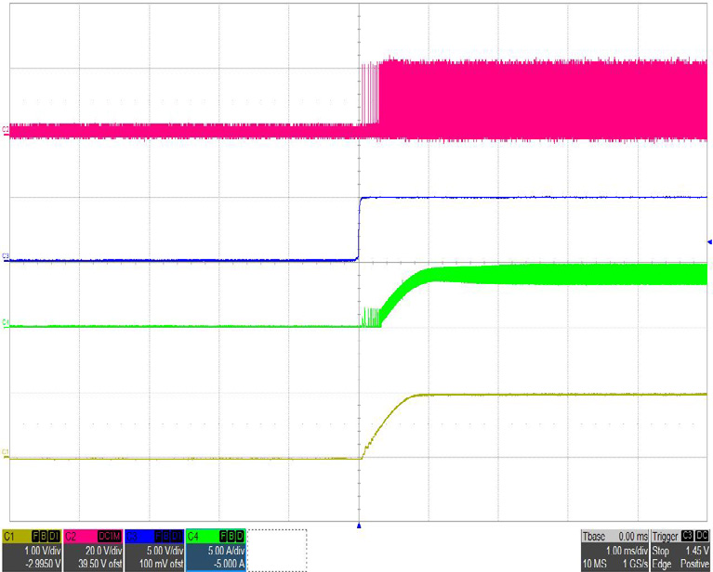Click the C3 source badge in Trigger box
Image resolution: width=713 pixels, height=572 pixels.
click(x=687, y=536)
